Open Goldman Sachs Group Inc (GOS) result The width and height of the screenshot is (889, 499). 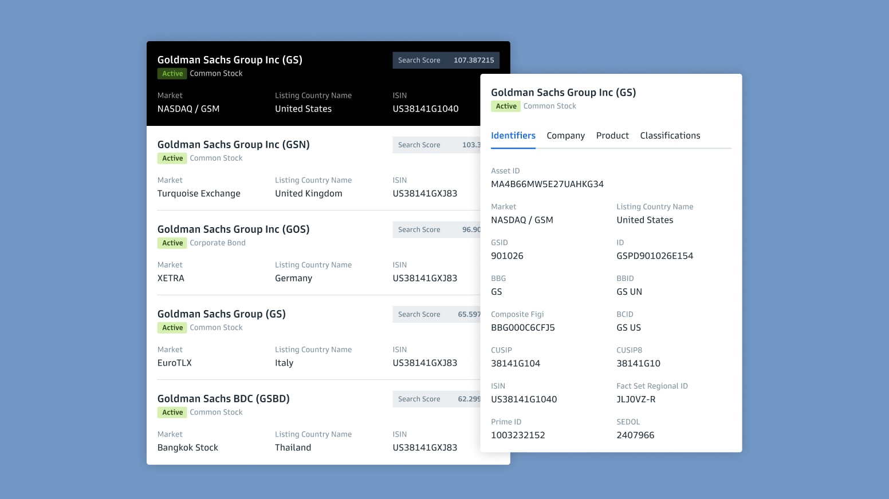(x=233, y=229)
